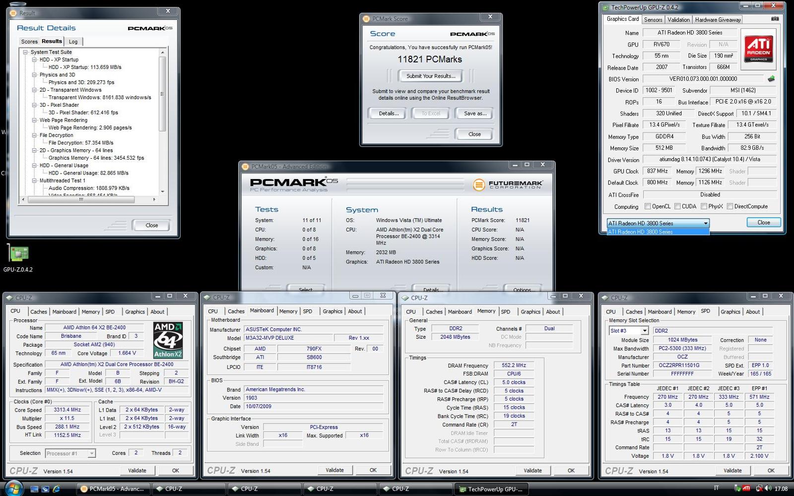Open Caches tab in CPU-Z window showing Mainboard

pyautogui.click(x=236, y=311)
